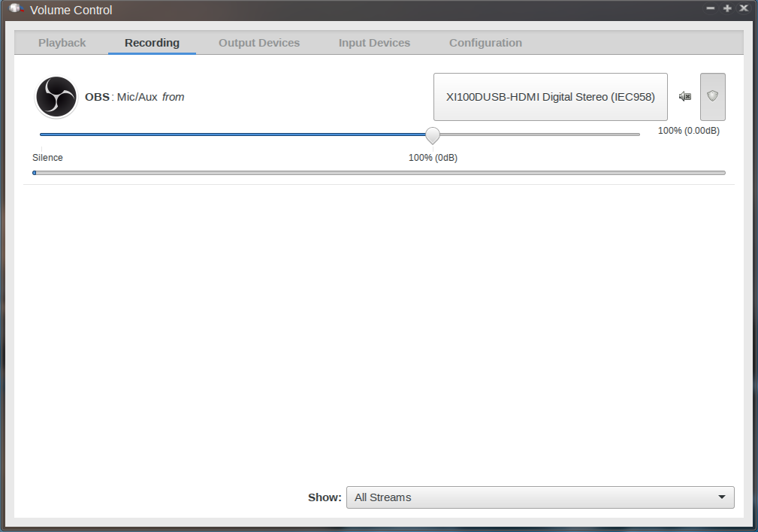Click the Silence mark under the slider
Screen dimensions: 758x532
47,158
